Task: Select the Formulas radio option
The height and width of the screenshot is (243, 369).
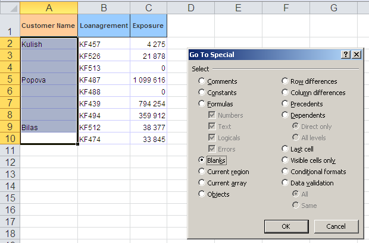Action: (x=202, y=104)
